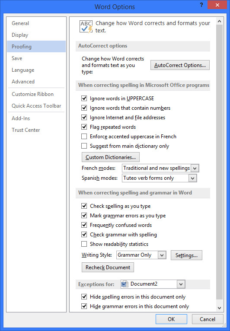Click the Recheck Document button
This screenshot has width=230, height=331.
click(x=108, y=267)
